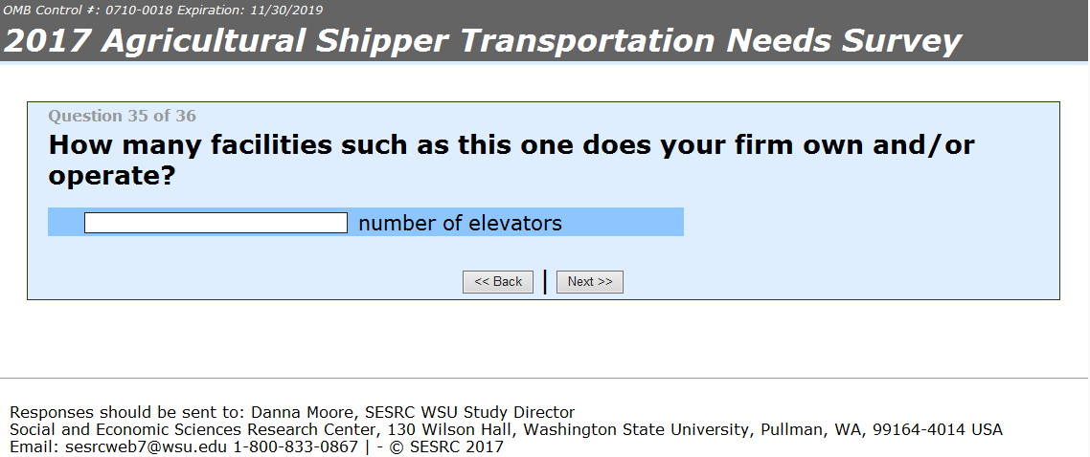This screenshot has height=457, width=1090.
Task: Click the "number of elevators" label
Action: pyautogui.click(x=460, y=224)
